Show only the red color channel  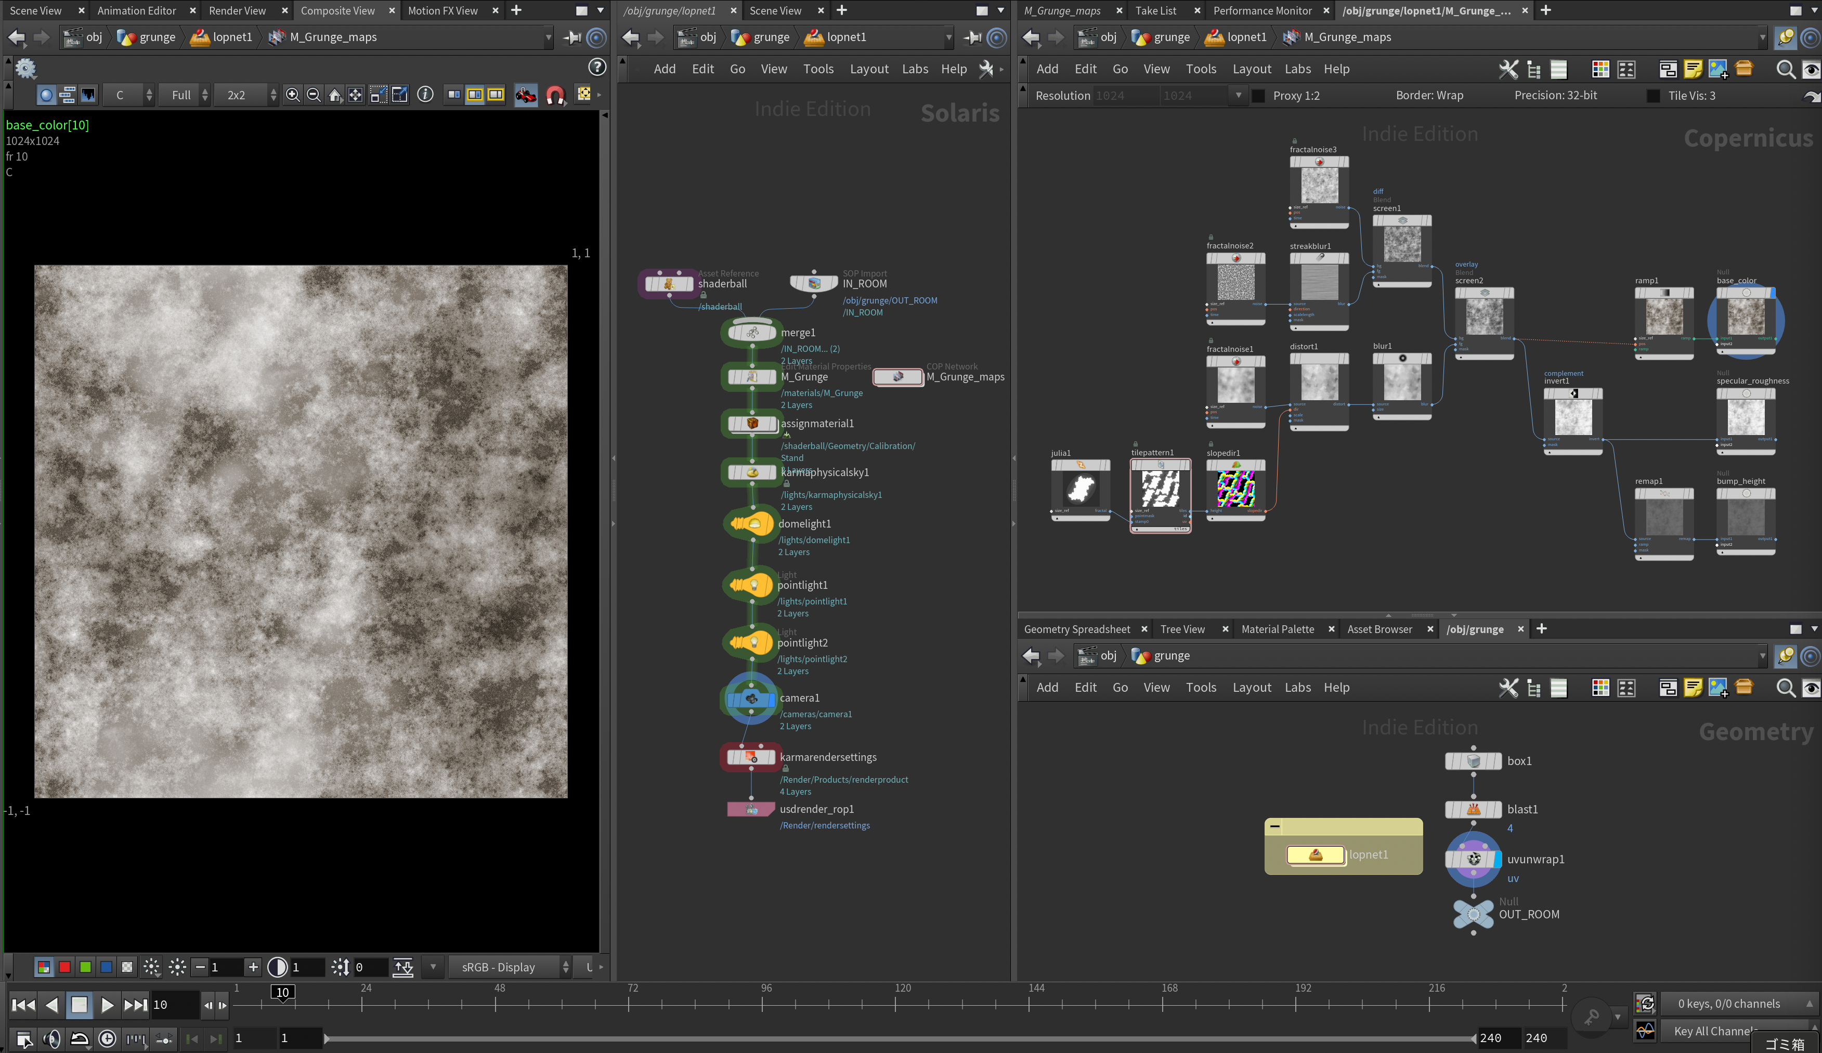coord(64,967)
